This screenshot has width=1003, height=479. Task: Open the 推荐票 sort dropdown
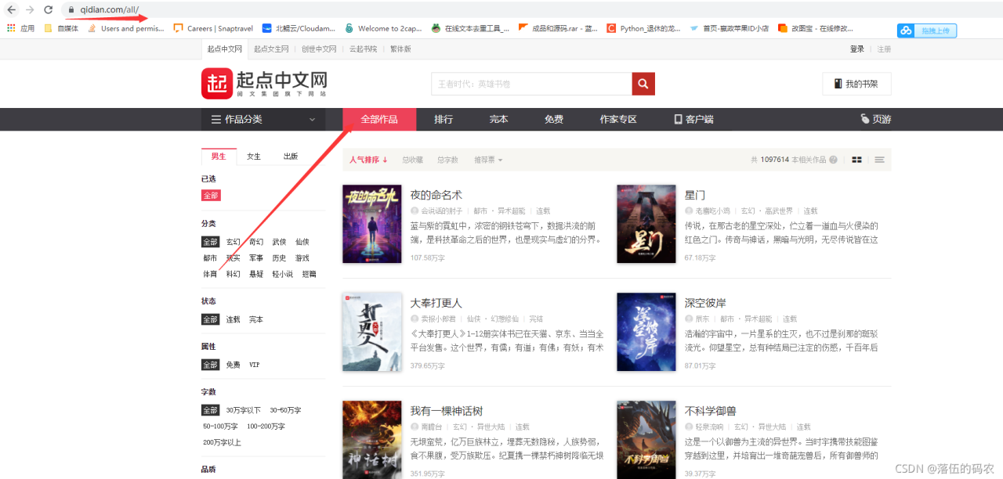[488, 160]
